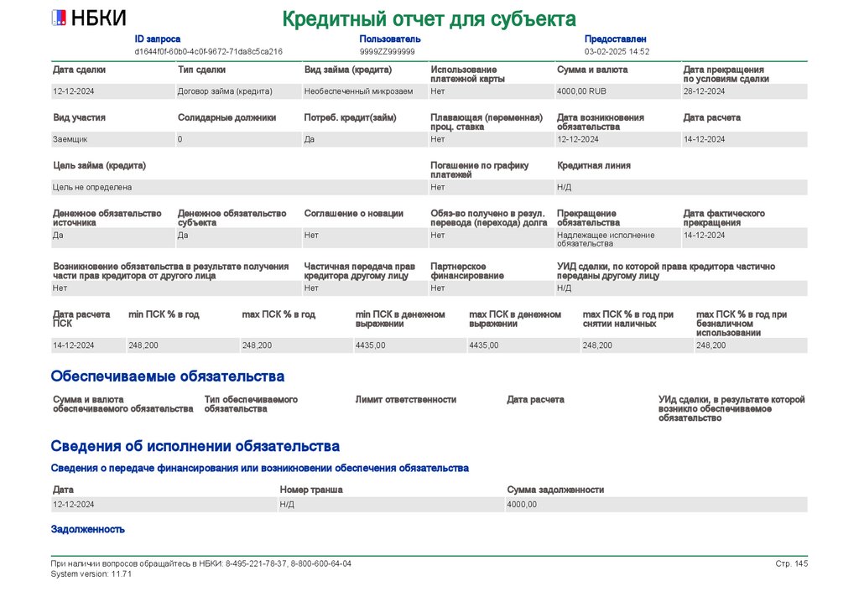Click the Кредитный отчет для субъекта title

[x=429, y=19]
